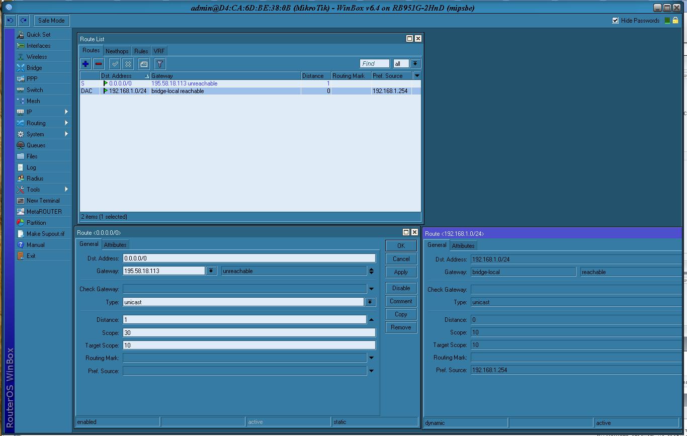Disable route using cross icon

(128, 64)
